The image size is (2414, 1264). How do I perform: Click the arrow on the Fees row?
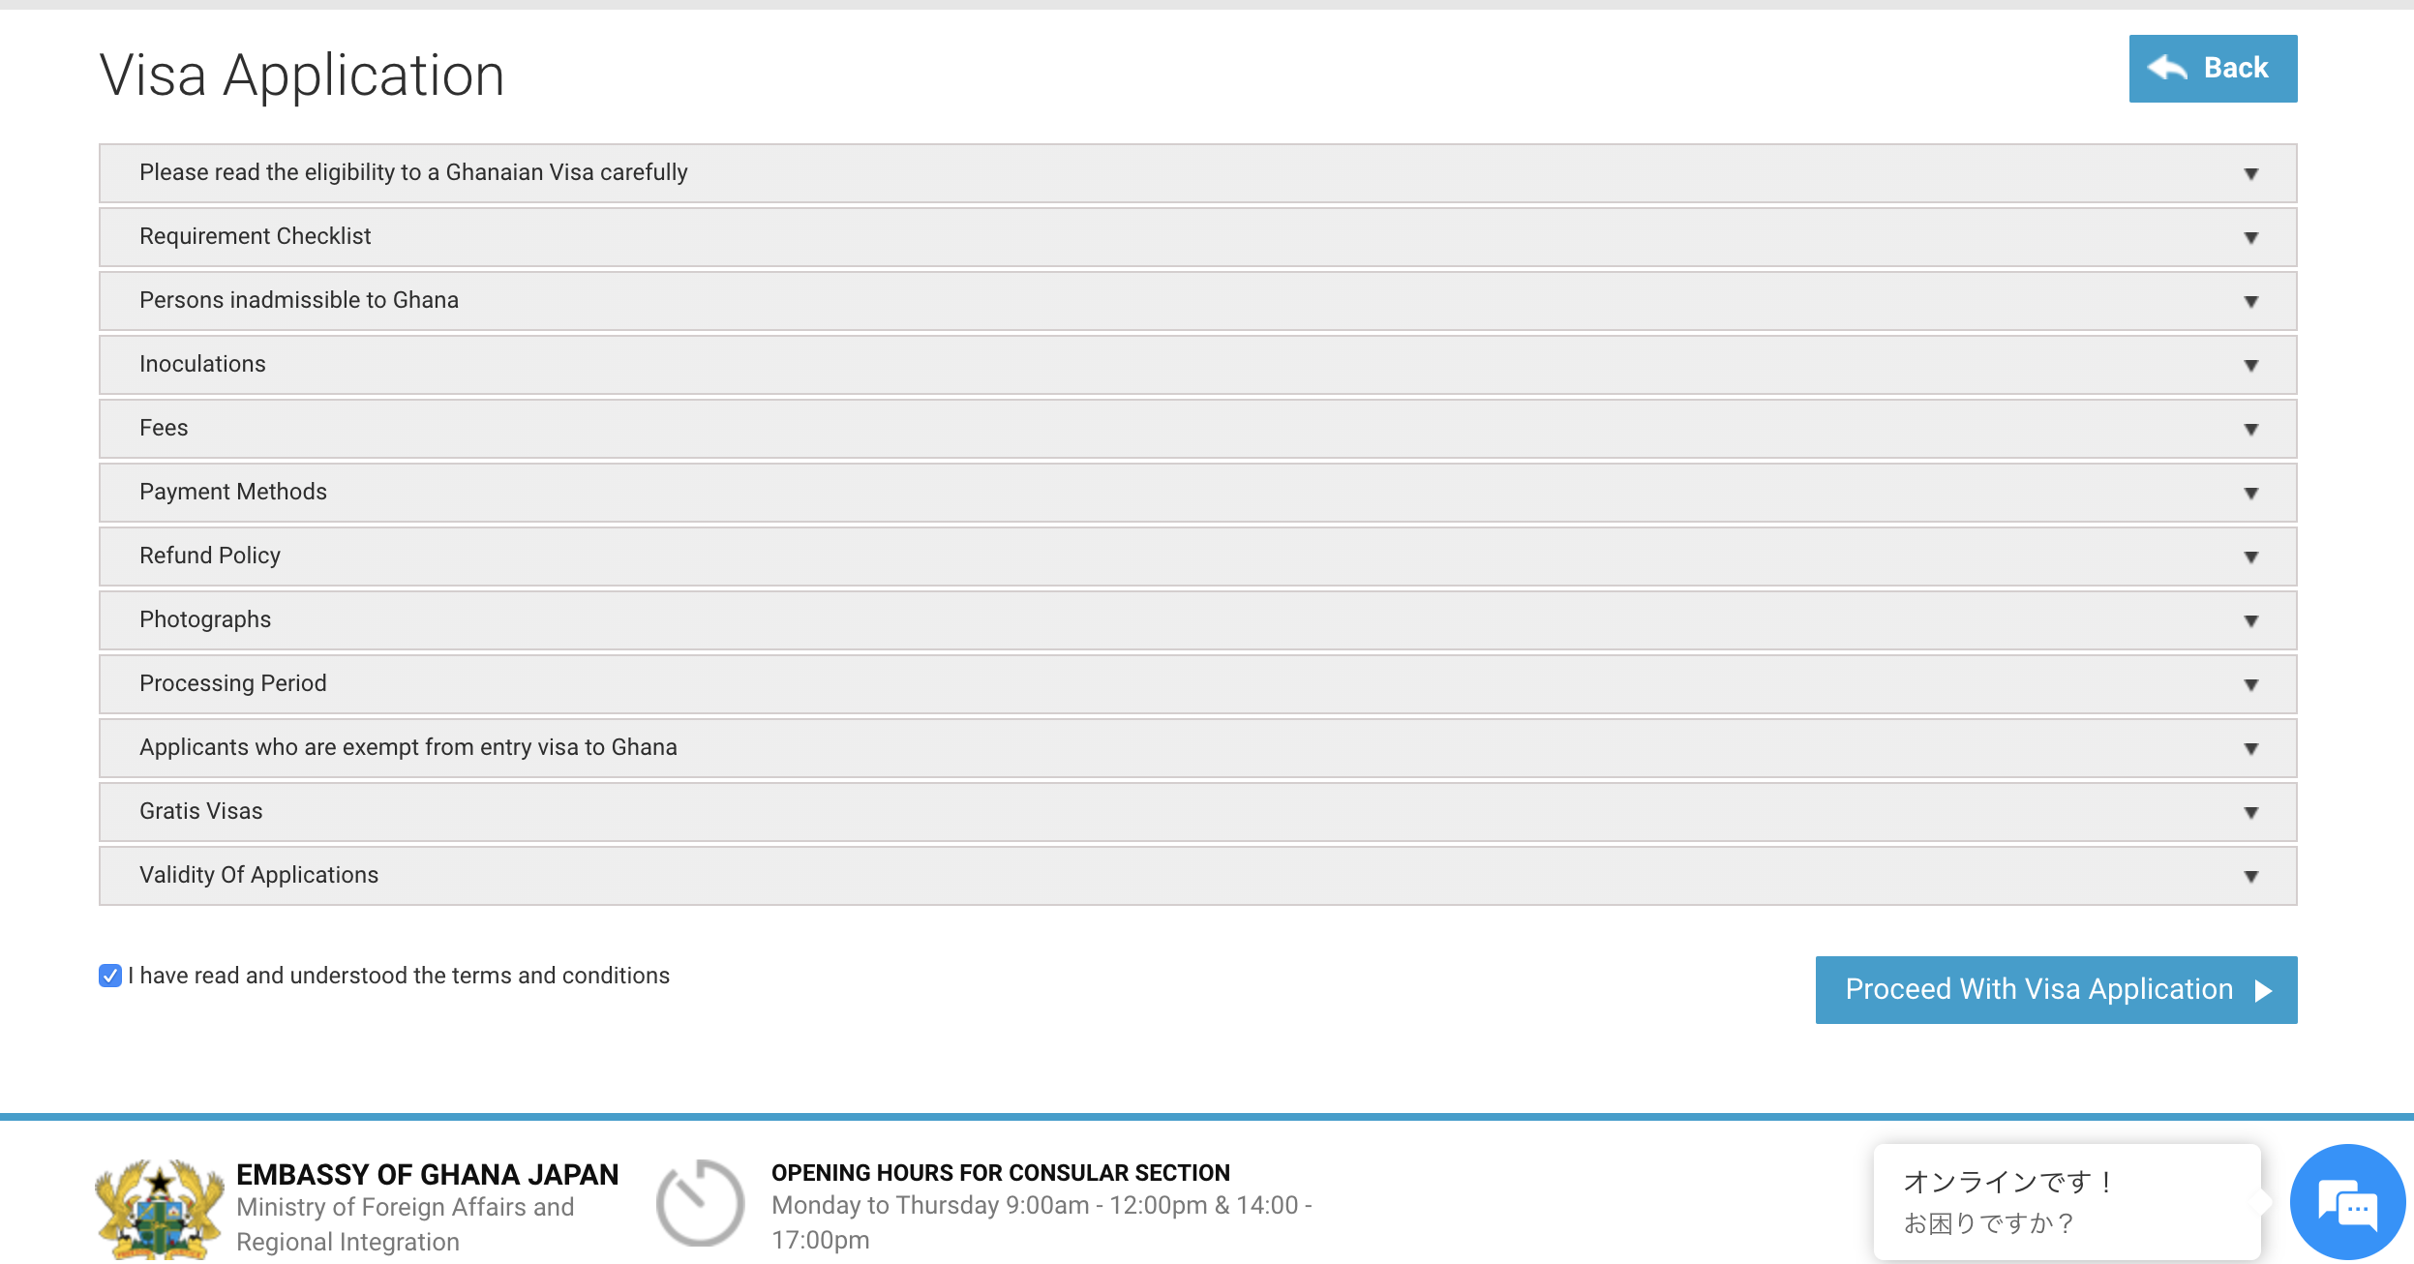[2250, 429]
